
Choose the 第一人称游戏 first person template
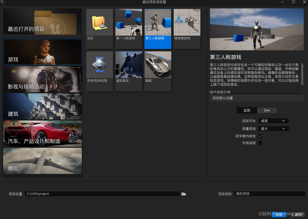(x=129, y=29)
